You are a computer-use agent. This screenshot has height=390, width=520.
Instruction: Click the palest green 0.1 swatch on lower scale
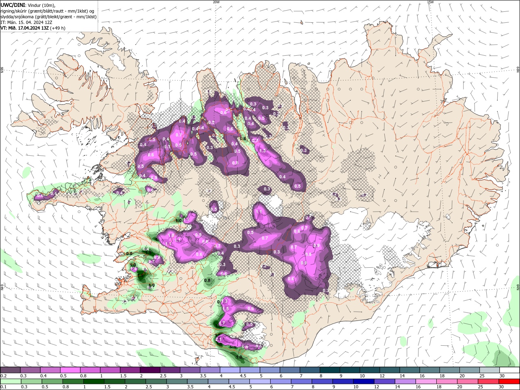point(11,381)
